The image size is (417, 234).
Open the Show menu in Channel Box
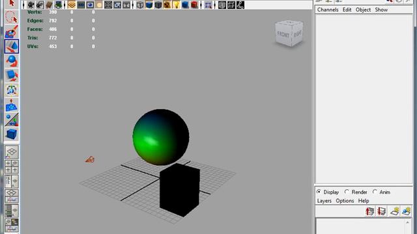coord(381,10)
